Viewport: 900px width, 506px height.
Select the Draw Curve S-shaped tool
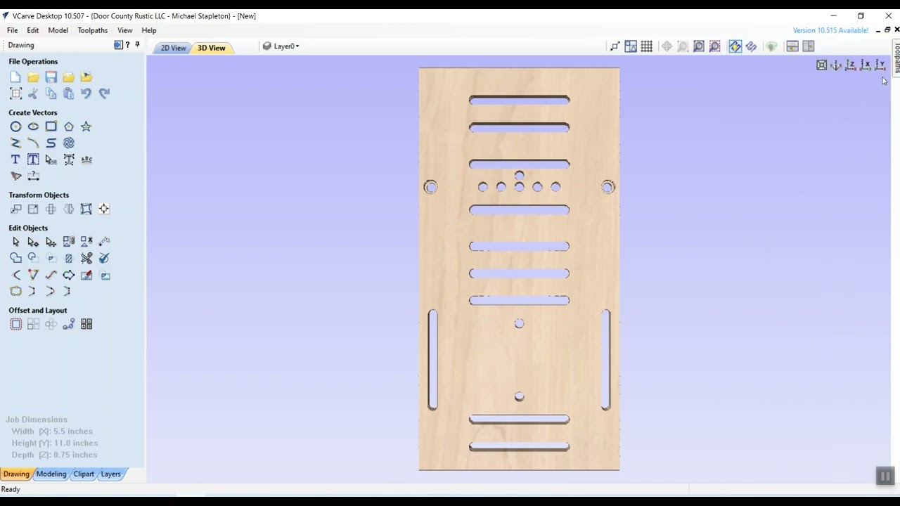[51, 143]
